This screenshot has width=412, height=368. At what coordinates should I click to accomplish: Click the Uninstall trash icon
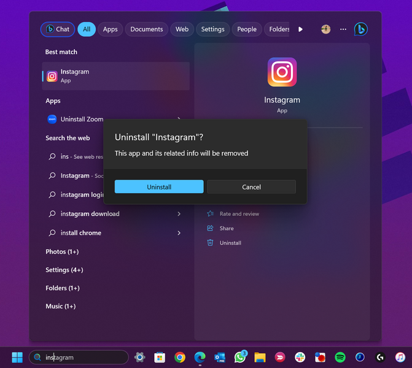pyautogui.click(x=210, y=243)
